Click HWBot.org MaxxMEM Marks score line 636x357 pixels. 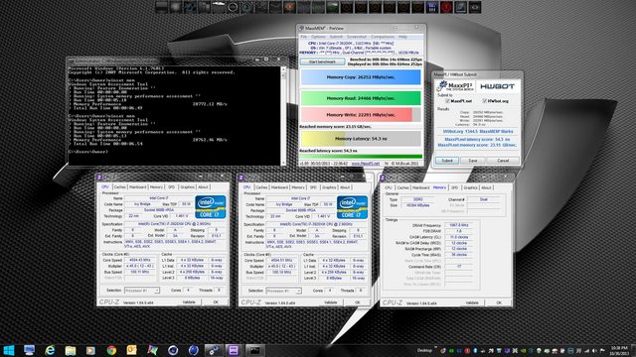478,132
